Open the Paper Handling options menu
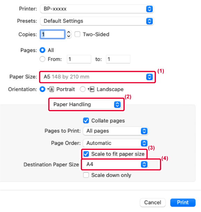This screenshot has width=201, height=212. [86, 104]
